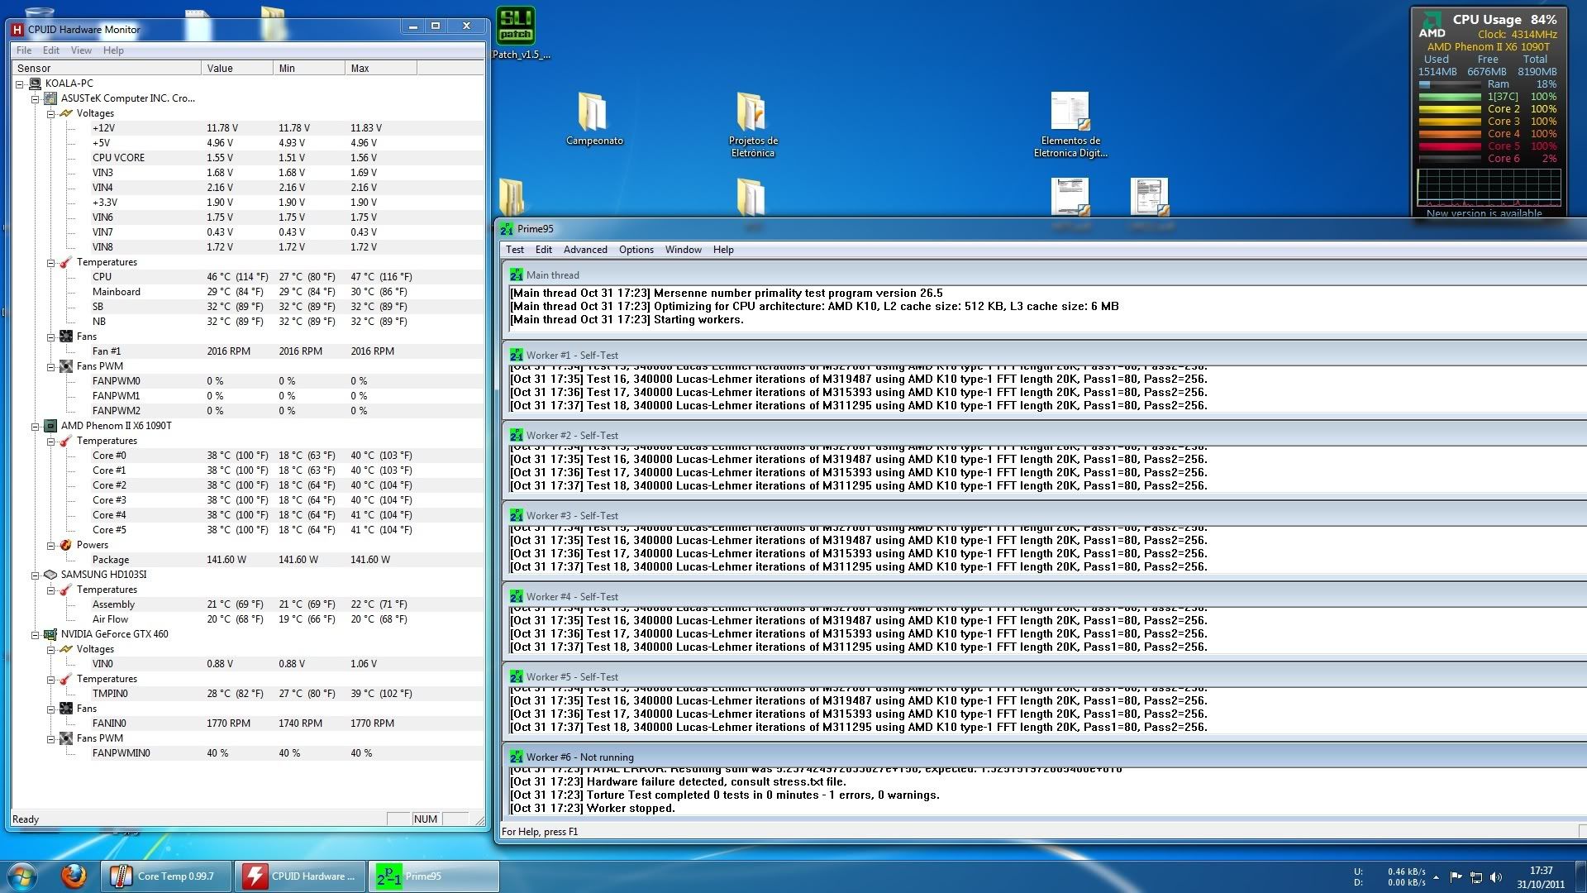Screen dimensions: 1587x893
Task: Collapse the Fans PWM section
Action: coord(53,365)
